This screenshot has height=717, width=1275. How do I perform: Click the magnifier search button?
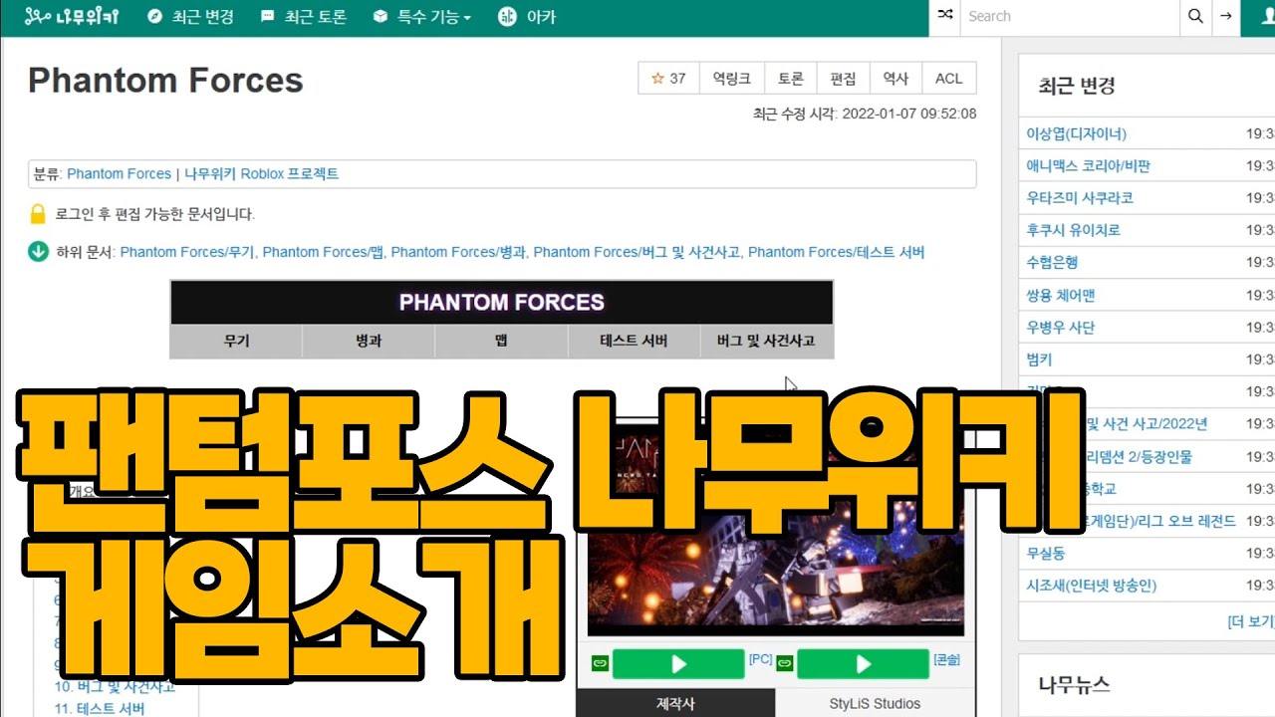pyautogui.click(x=1195, y=16)
